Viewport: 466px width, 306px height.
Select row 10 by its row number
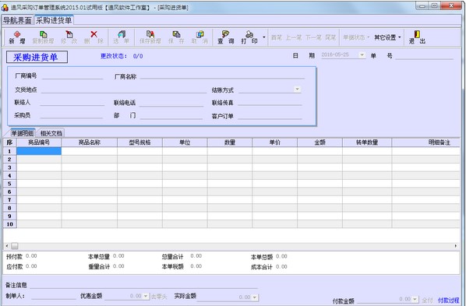10,224
